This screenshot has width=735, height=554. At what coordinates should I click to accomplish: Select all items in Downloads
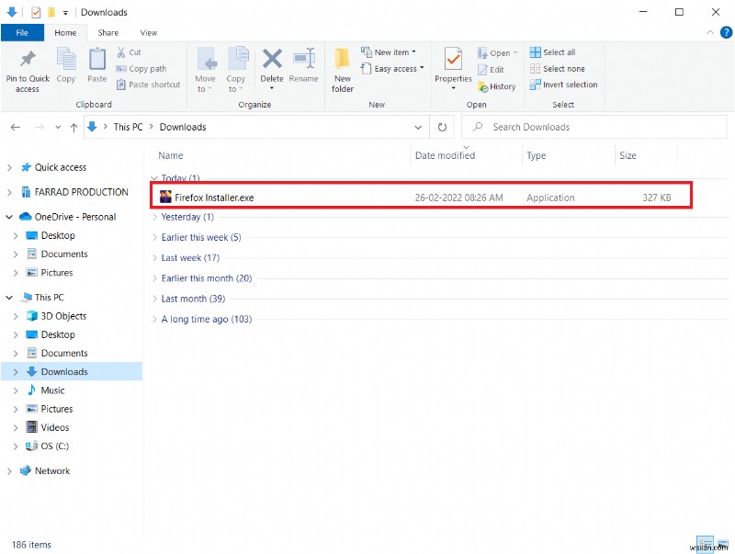point(559,52)
